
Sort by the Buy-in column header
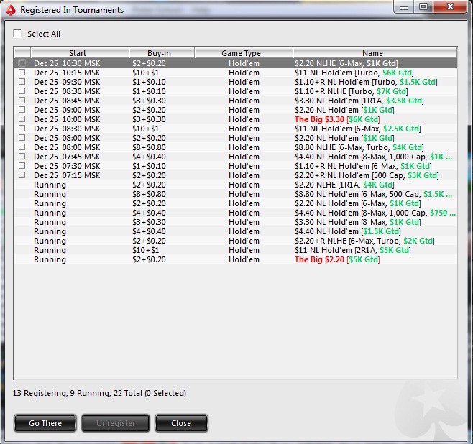pos(162,53)
